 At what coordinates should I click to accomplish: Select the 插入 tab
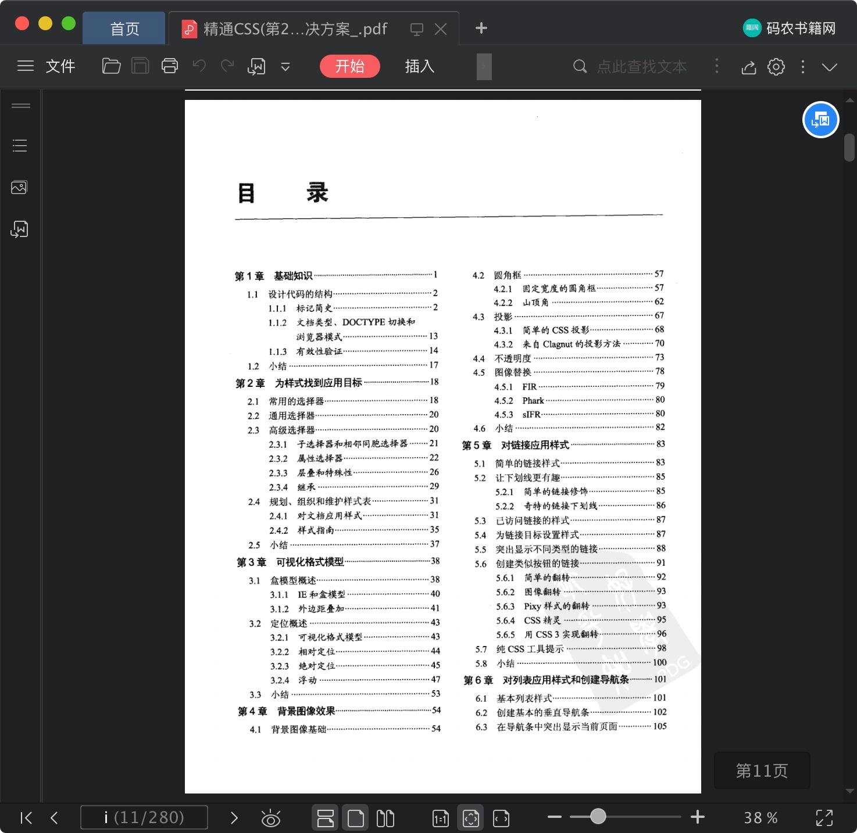(419, 66)
